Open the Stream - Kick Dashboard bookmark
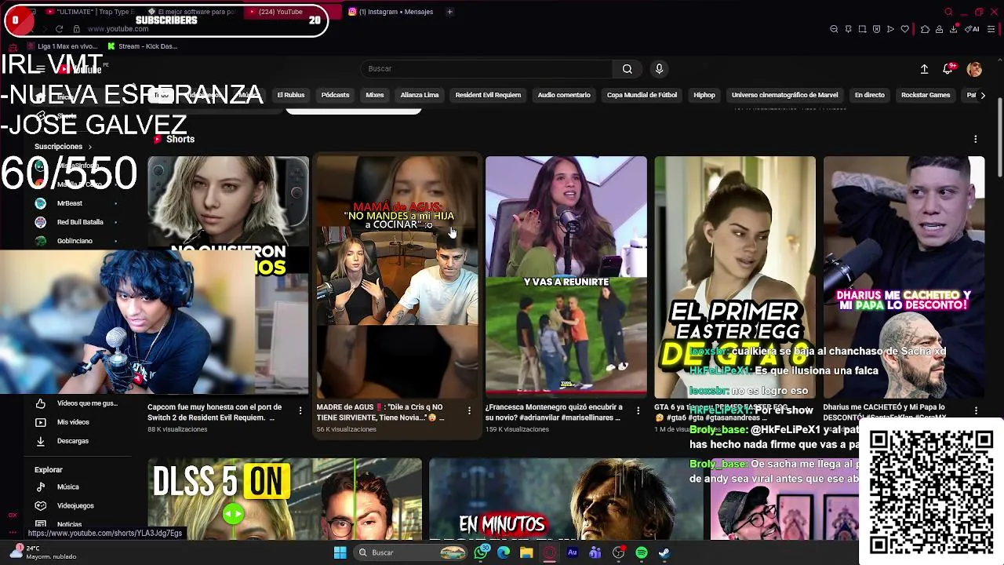The width and height of the screenshot is (1004, 565). (x=142, y=46)
